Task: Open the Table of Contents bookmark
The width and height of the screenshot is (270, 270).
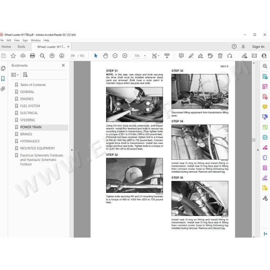Action: 33,85
